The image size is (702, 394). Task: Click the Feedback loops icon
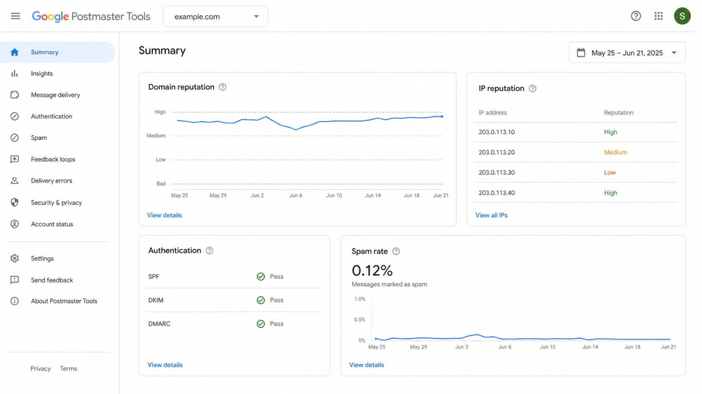[15, 159]
